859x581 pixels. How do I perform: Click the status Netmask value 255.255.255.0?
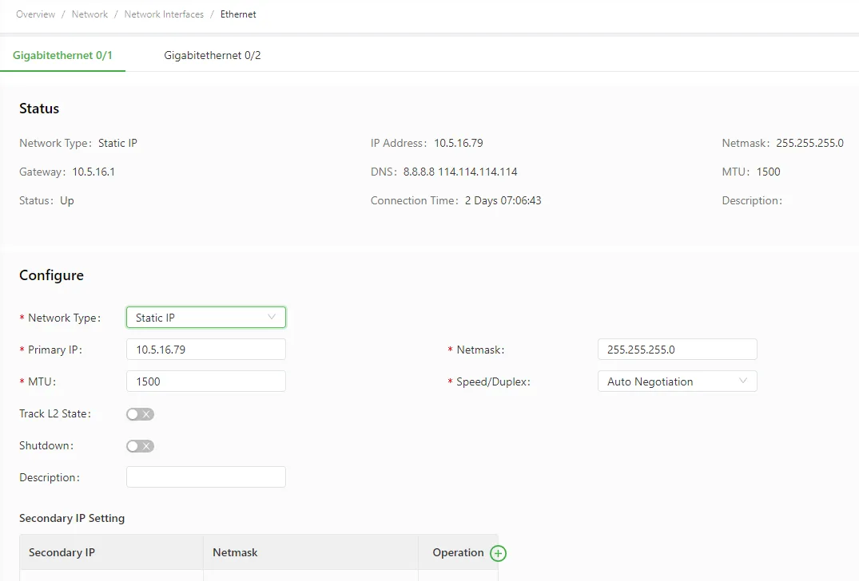809,144
